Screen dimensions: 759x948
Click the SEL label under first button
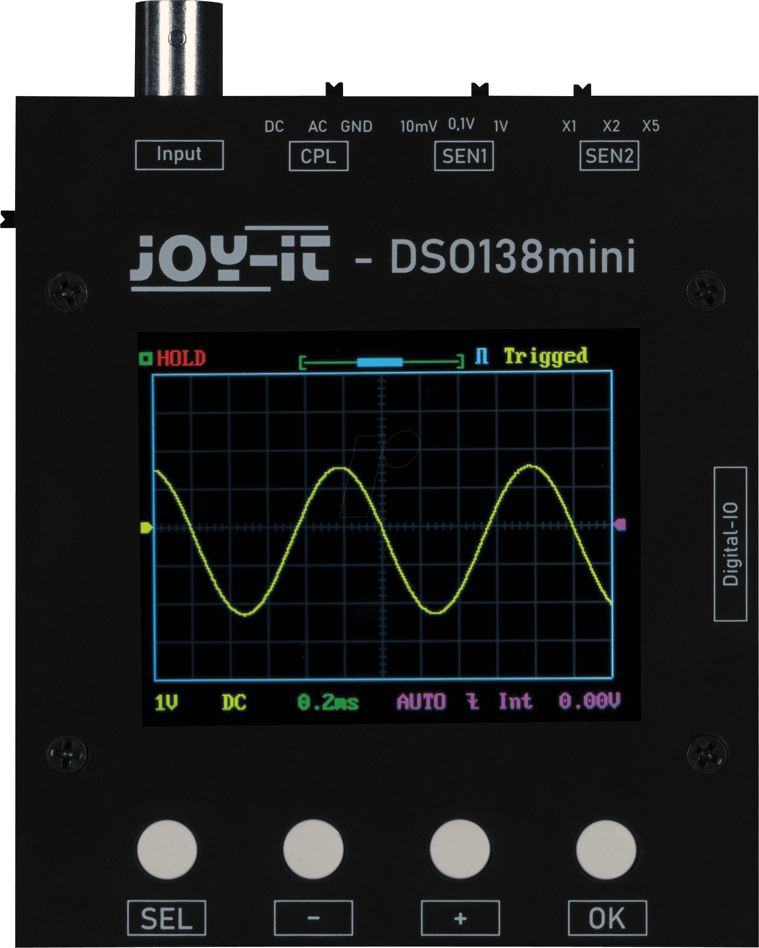[167, 919]
